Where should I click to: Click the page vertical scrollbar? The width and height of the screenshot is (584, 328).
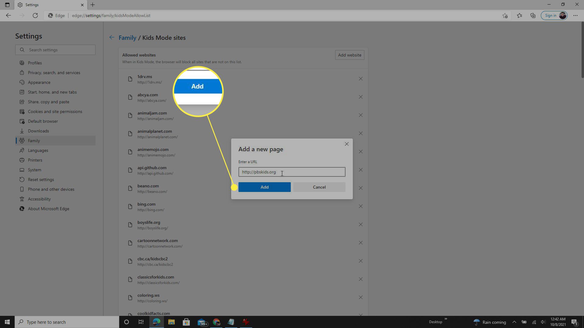click(582, 50)
